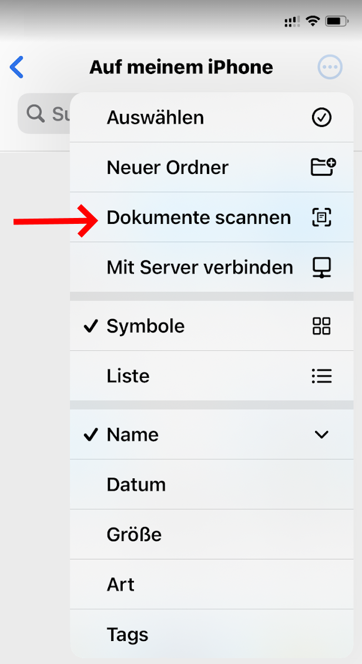Sort files by Datum
This screenshot has height=664, width=362.
coord(136,485)
